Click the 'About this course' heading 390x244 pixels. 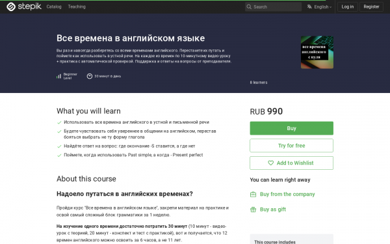pyautogui.click(x=86, y=179)
